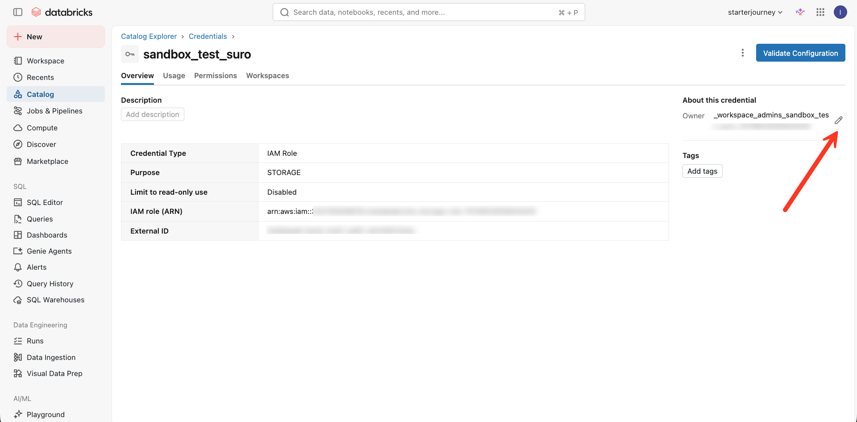The image size is (857, 422).
Task: Open Genie Agents
Action: [56, 251]
